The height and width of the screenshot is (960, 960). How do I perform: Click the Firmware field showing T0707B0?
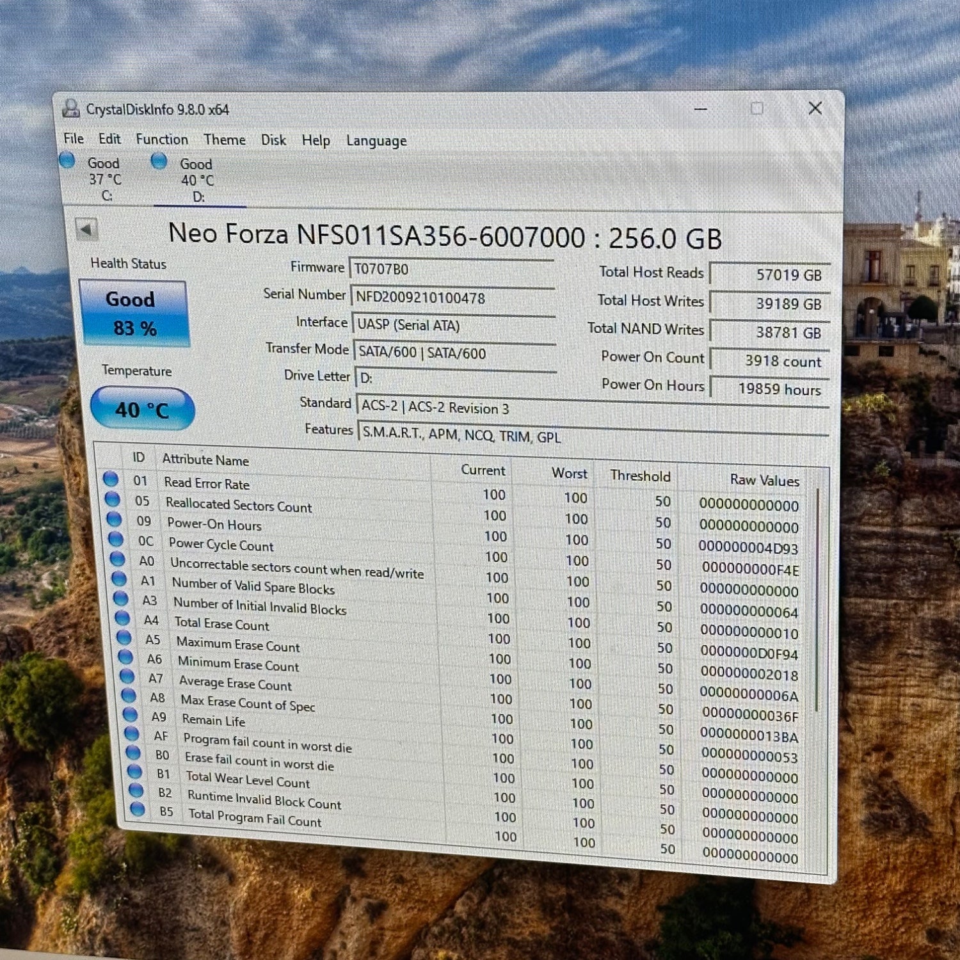[452, 269]
